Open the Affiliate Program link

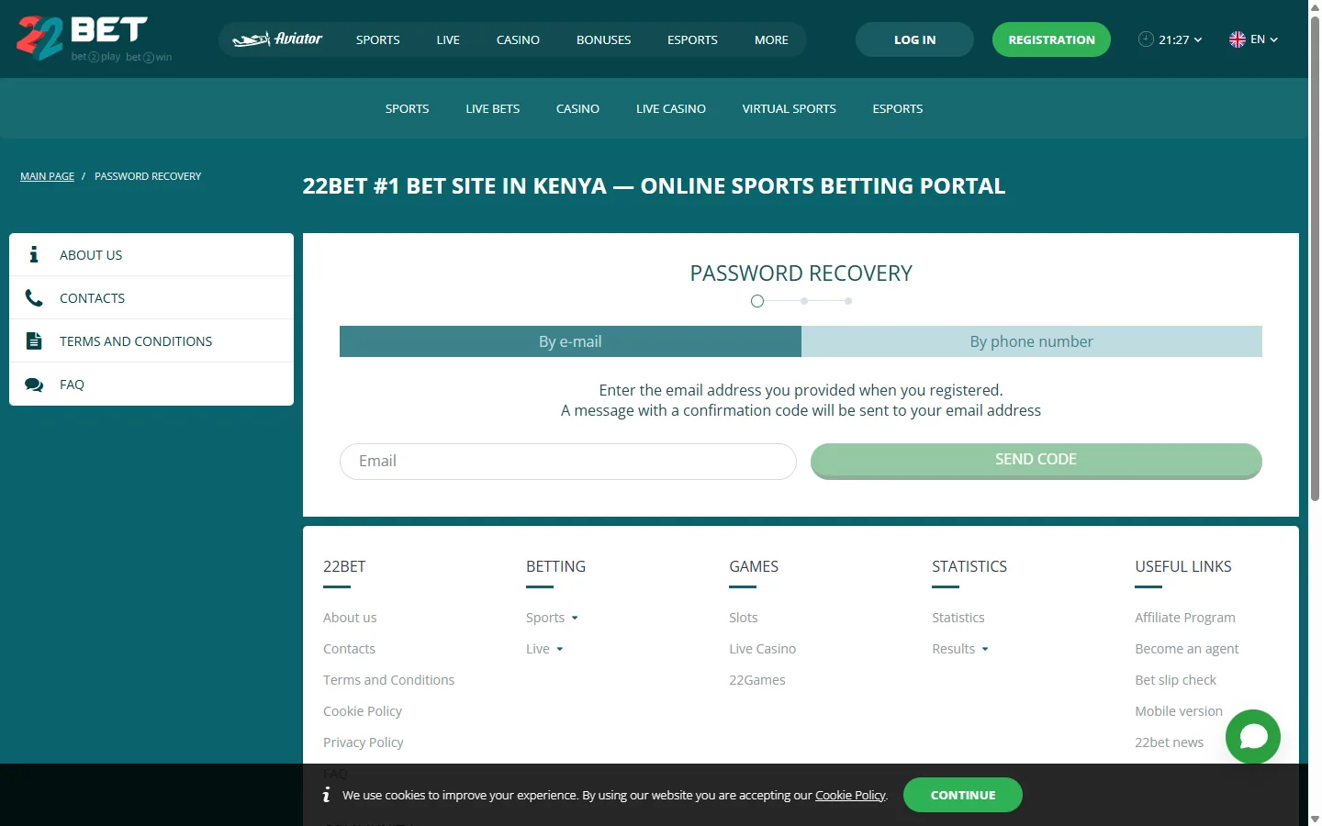click(x=1185, y=618)
